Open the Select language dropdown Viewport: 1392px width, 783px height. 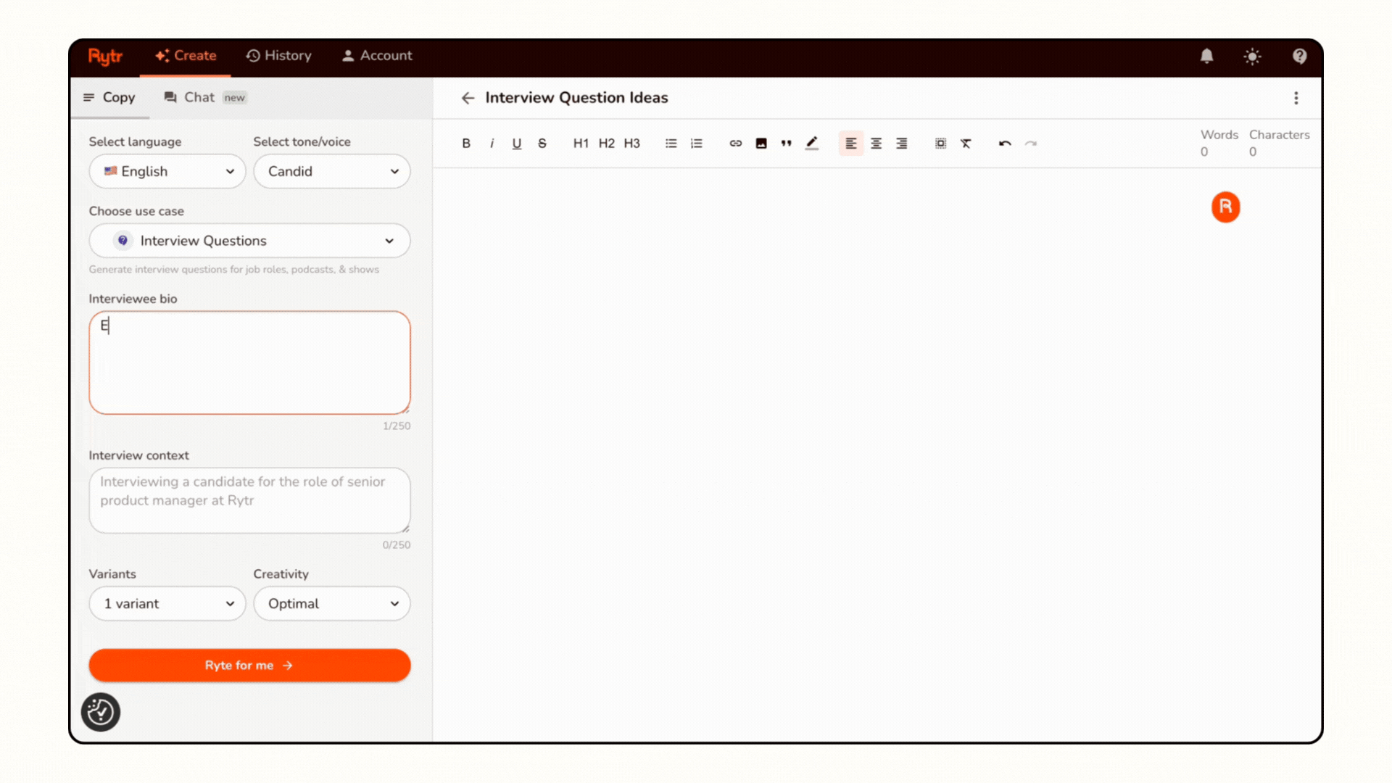tap(167, 171)
